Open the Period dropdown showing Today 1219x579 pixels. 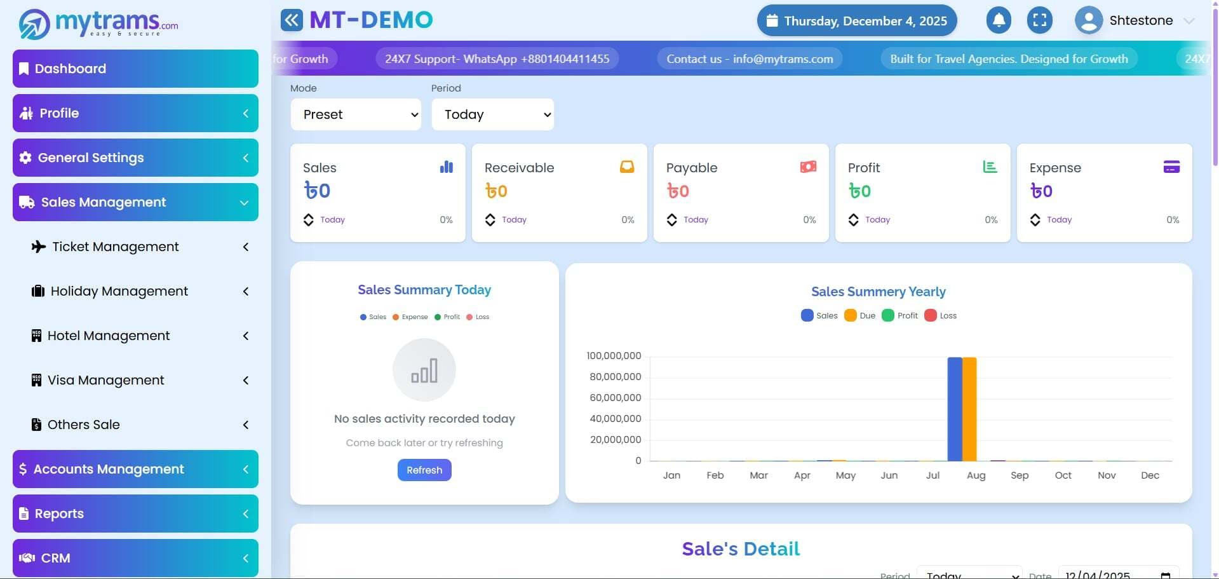pos(492,114)
